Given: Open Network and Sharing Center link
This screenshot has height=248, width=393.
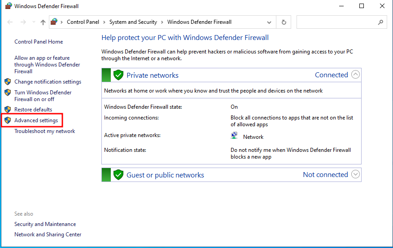Looking at the screenshot, I should pyautogui.click(x=48, y=234).
